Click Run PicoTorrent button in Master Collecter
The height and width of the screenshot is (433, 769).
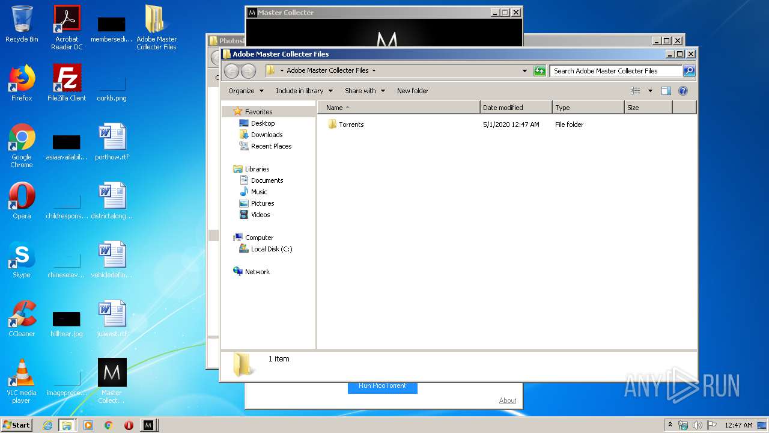[x=382, y=387]
